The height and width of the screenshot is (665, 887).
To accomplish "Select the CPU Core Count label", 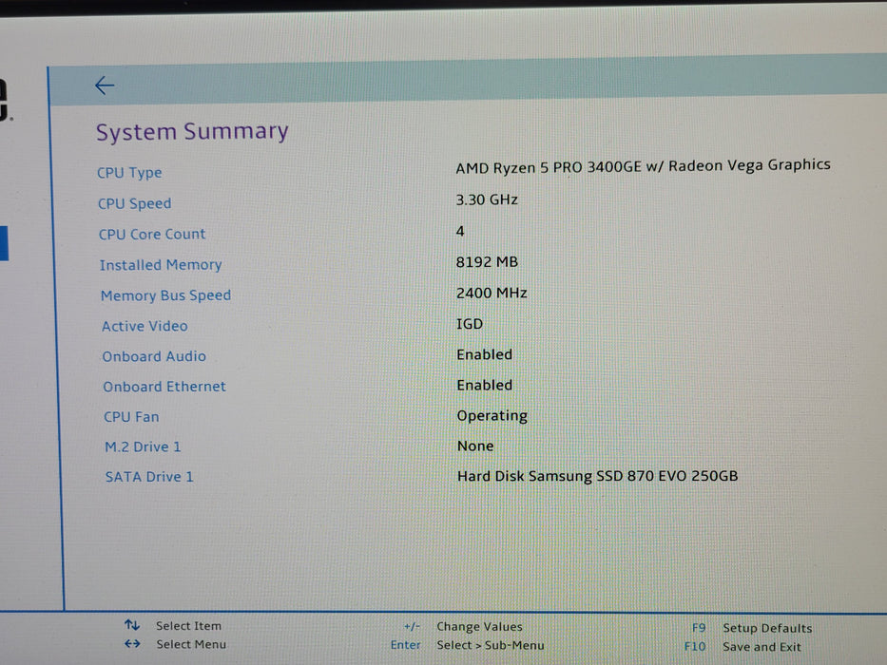I will coord(152,234).
